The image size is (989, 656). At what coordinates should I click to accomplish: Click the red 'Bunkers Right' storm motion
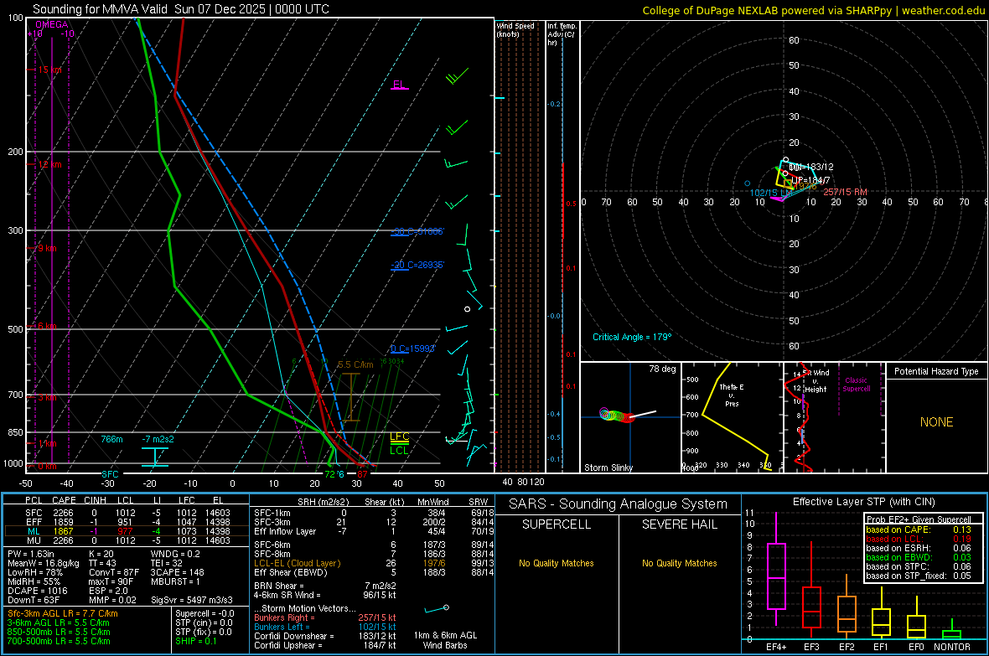[x=325, y=617]
